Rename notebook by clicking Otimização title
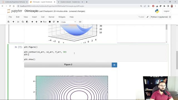The image size is (178, 100). pyautogui.click(x=31, y=11)
